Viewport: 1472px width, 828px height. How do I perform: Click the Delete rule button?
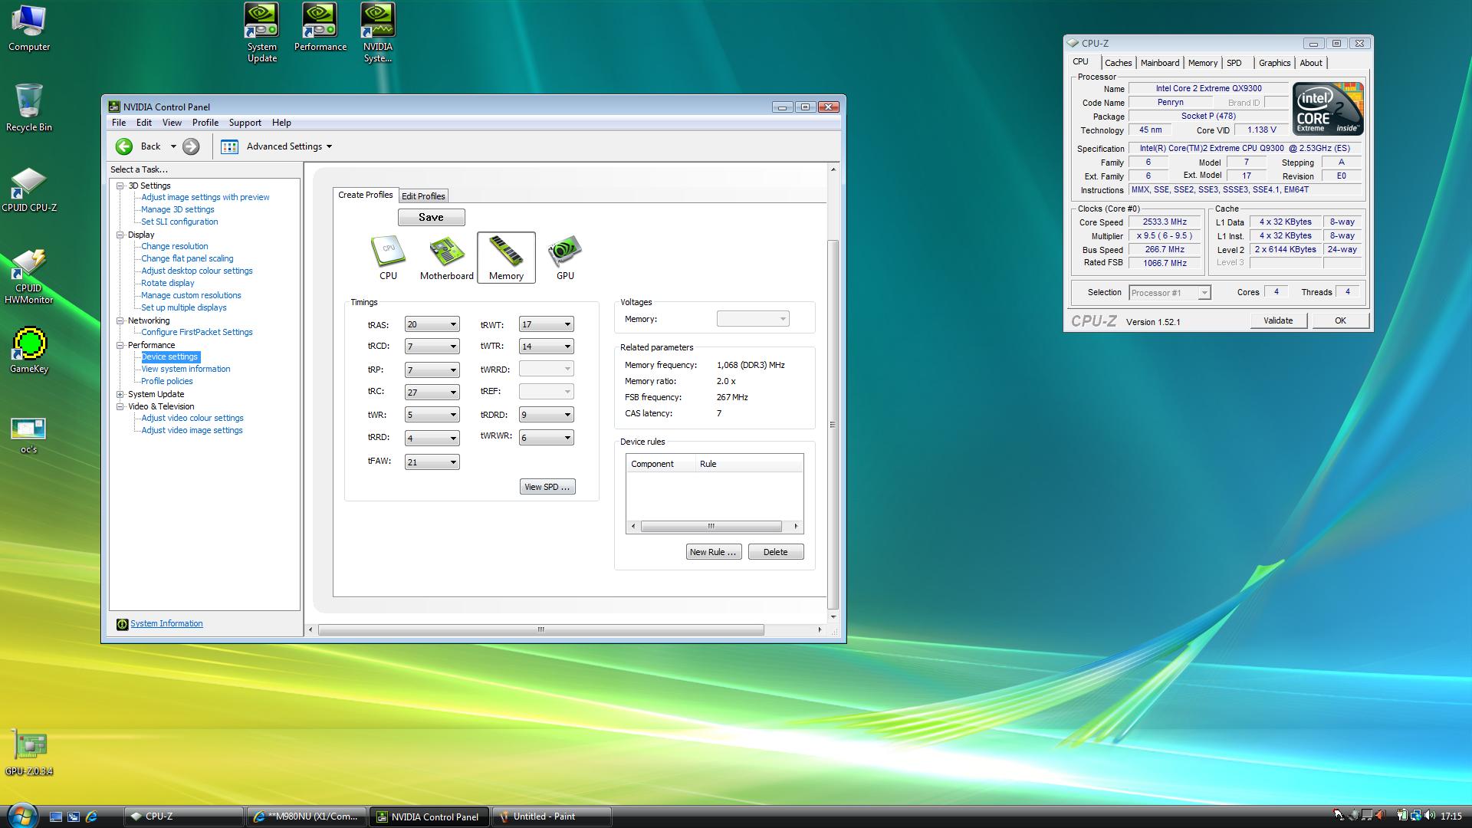coord(775,552)
